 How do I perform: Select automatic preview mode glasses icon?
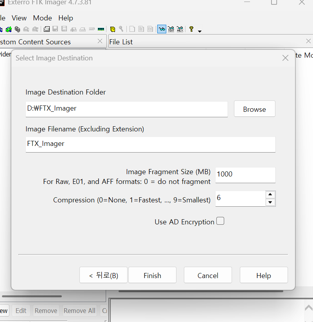[162, 29]
